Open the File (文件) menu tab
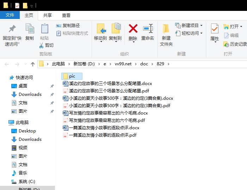Screen dimensions: 247x190 [10, 15]
